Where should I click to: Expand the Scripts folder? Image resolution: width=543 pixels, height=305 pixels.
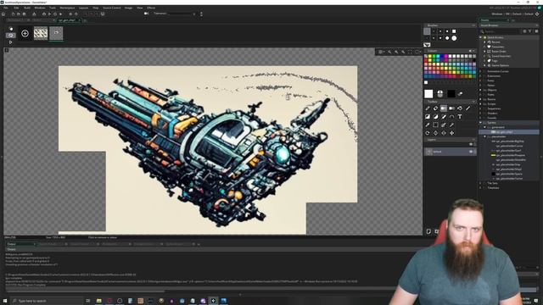pos(481,103)
